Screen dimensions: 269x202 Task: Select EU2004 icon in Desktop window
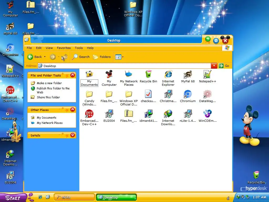pos(109,114)
